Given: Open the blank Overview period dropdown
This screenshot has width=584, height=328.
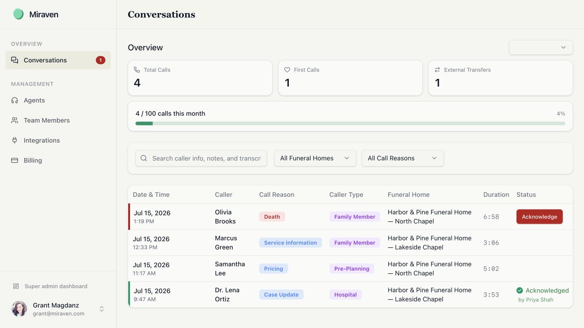Looking at the screenshot, I should point(541,47).
